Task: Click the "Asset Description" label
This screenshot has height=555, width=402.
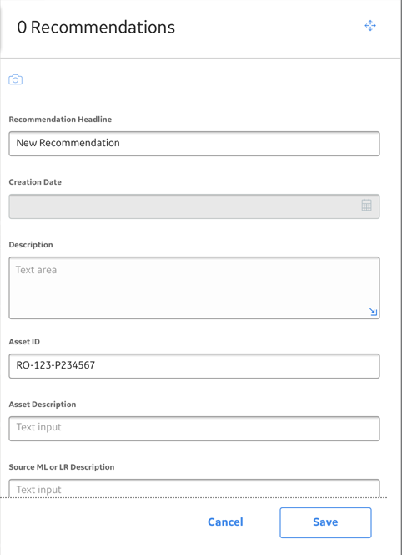Action: coord(43,405)
